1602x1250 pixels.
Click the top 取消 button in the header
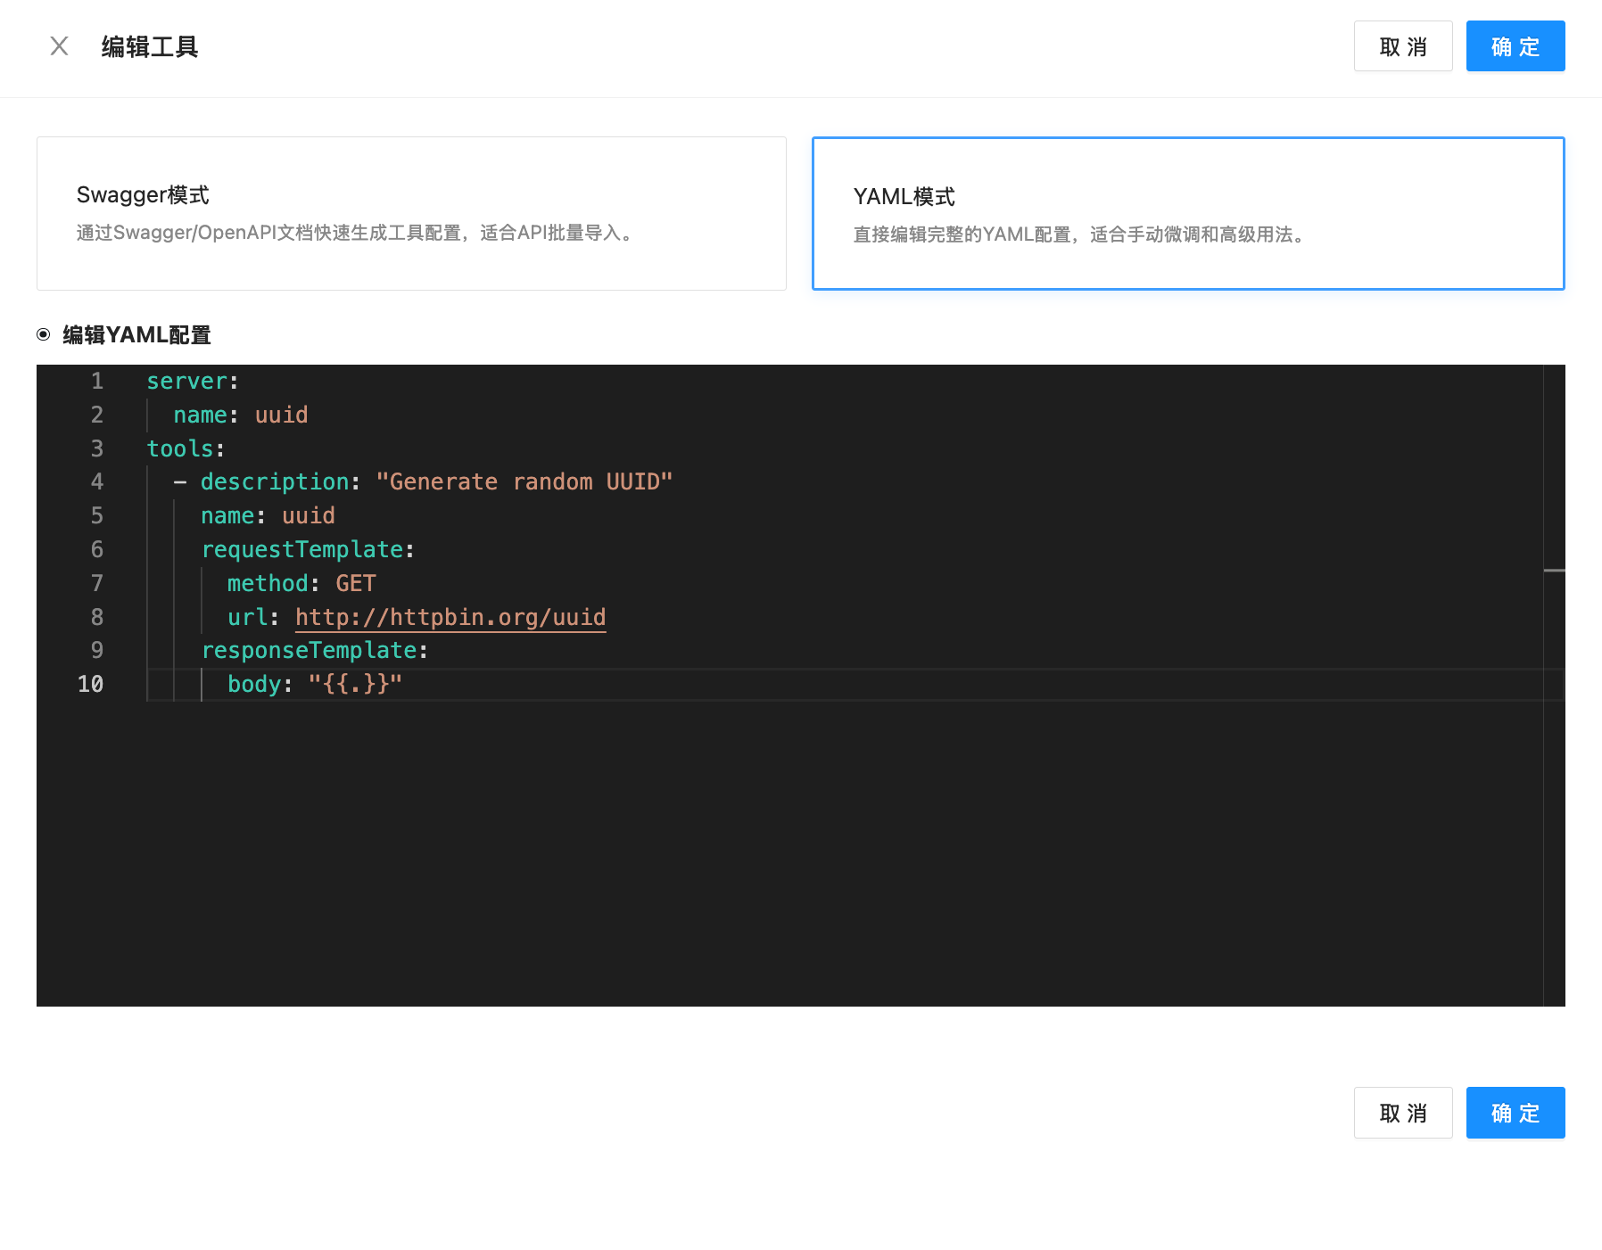click(x=1402, y=46)
